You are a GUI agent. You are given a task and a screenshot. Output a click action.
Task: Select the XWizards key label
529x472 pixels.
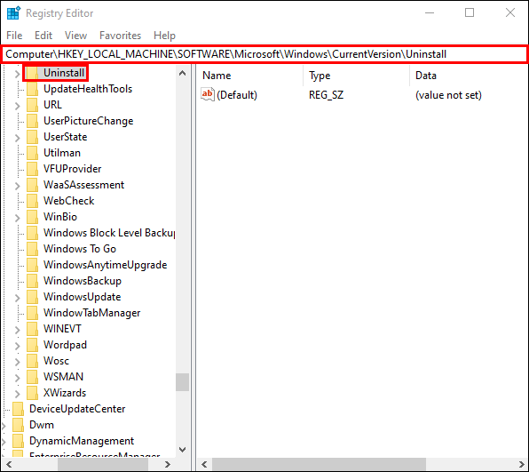[x=65, y=393]
